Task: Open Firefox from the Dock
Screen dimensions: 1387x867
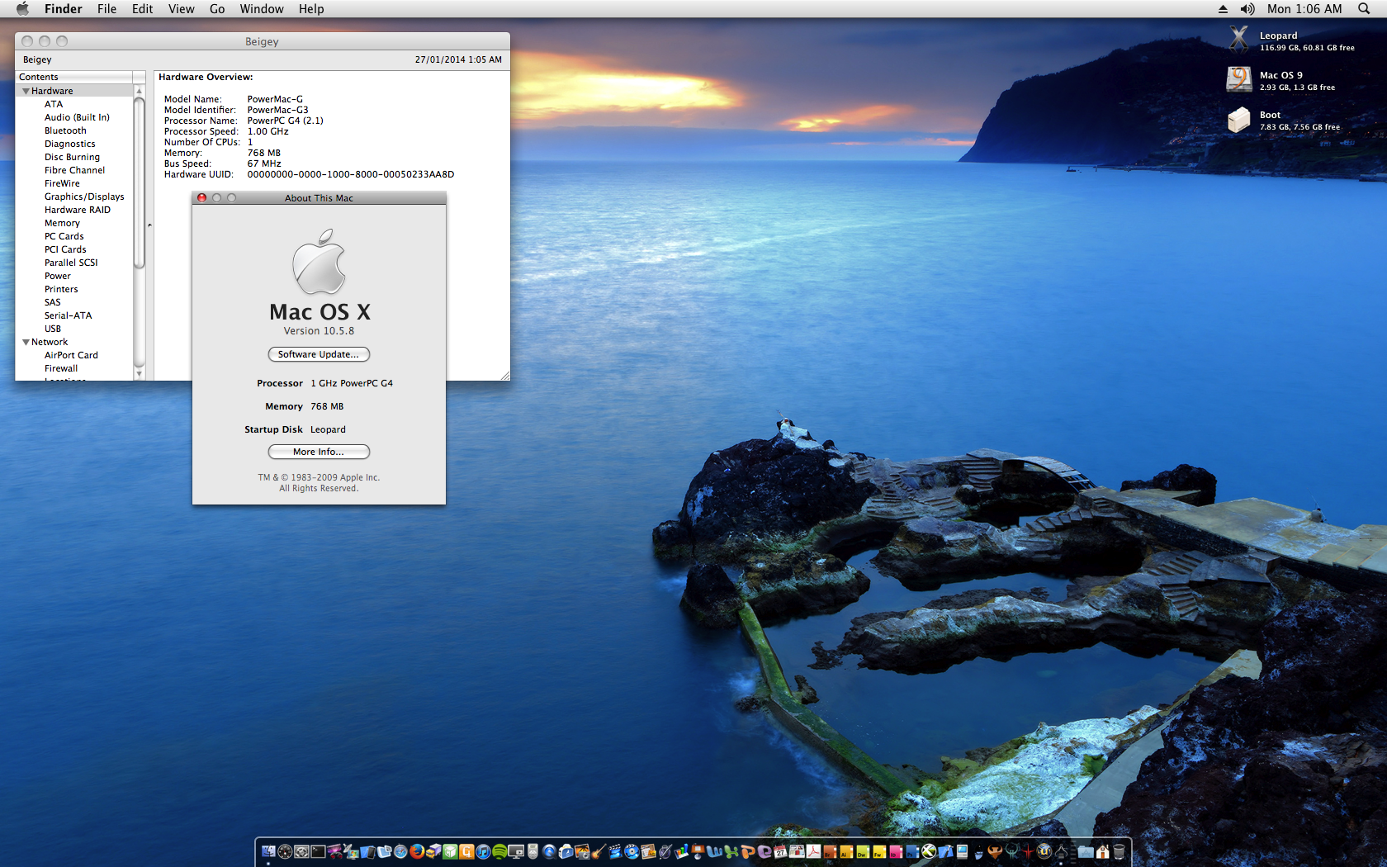Action: pyautogui.click(x=417, y=851)
